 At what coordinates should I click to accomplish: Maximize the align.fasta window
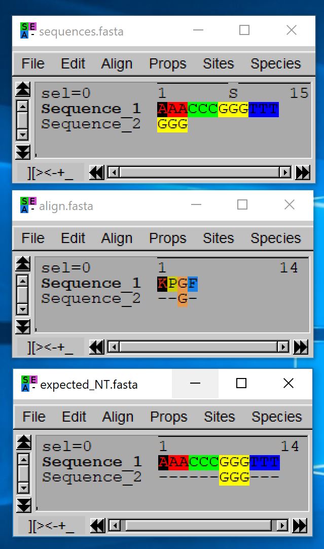[x=242, y=204]
